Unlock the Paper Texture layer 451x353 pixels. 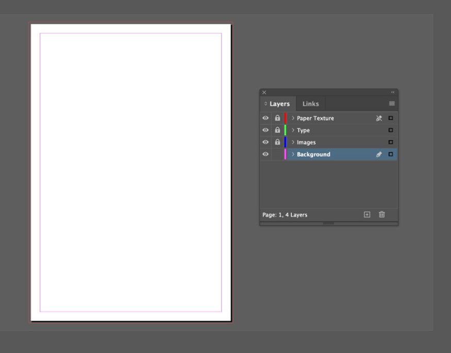tap(277, 118)
